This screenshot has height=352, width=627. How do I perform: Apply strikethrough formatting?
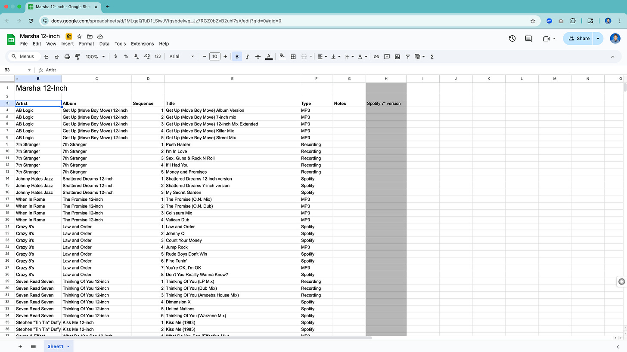258,56
